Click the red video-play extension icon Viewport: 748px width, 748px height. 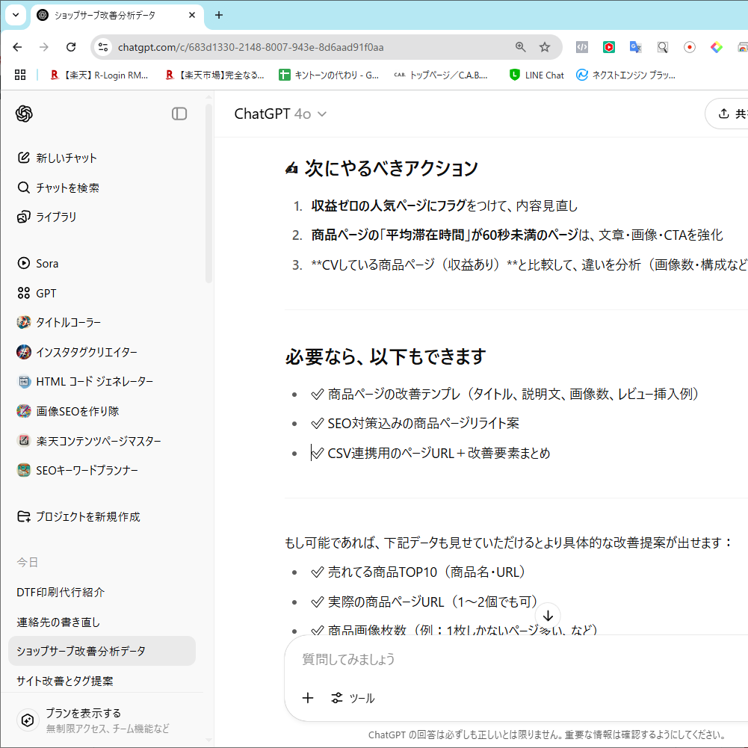click(x=609, y=47)
